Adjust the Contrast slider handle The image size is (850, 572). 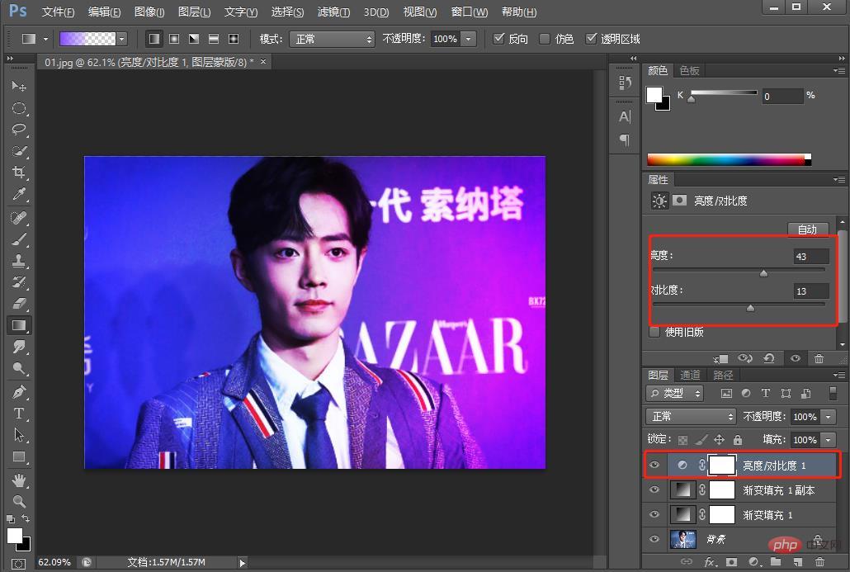(x=750, y=307)
